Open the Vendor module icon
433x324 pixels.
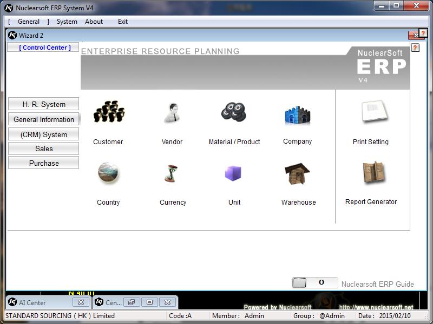[172, 113]
